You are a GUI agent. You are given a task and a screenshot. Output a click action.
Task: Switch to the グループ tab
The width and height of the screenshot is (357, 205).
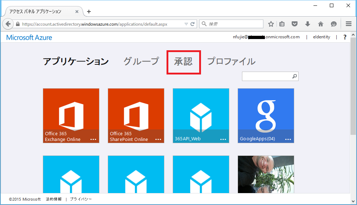click(141, 61)
